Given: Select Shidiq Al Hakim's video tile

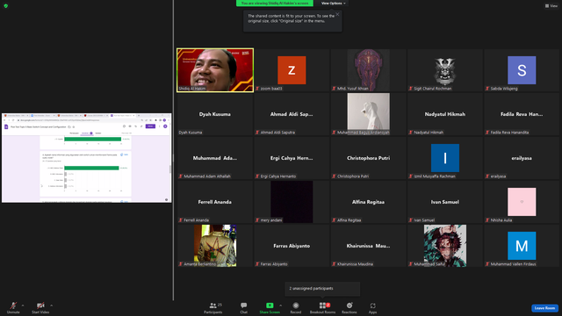Looking at the screenshot, I should (215, 70).
